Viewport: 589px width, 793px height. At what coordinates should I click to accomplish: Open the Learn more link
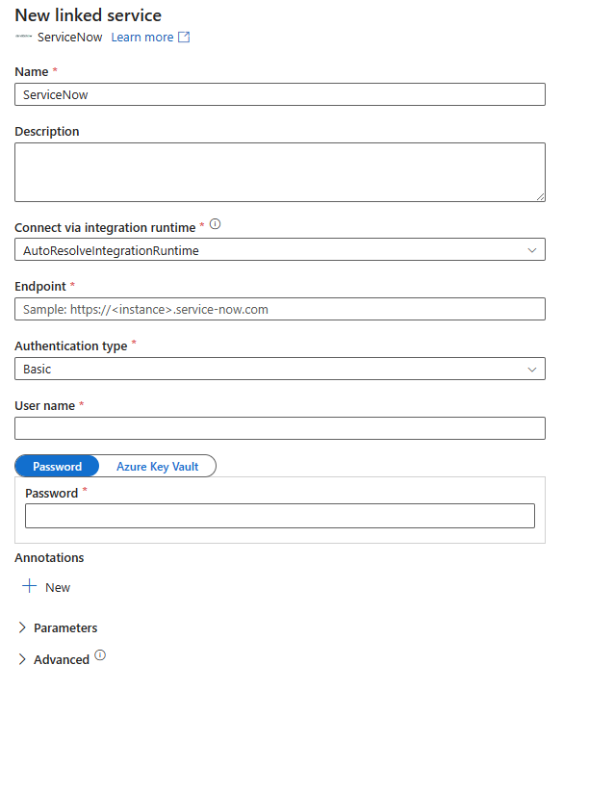[x=141, y=37]
